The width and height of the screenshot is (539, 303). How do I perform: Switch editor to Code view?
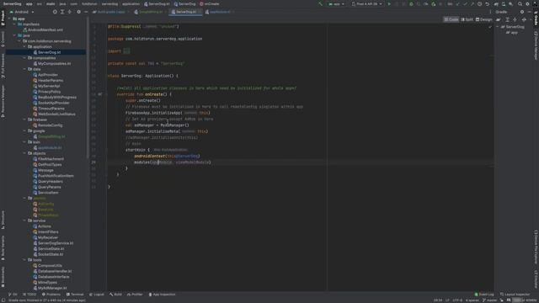click(451, 19)
